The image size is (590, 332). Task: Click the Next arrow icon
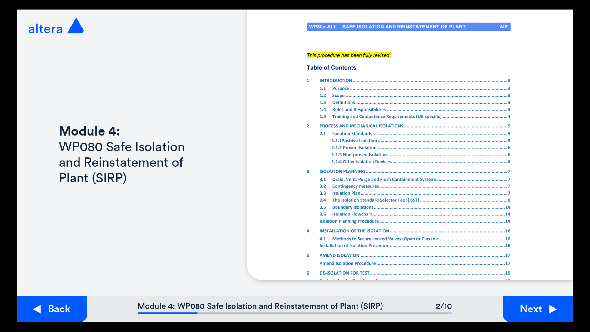tap(553, 309)
